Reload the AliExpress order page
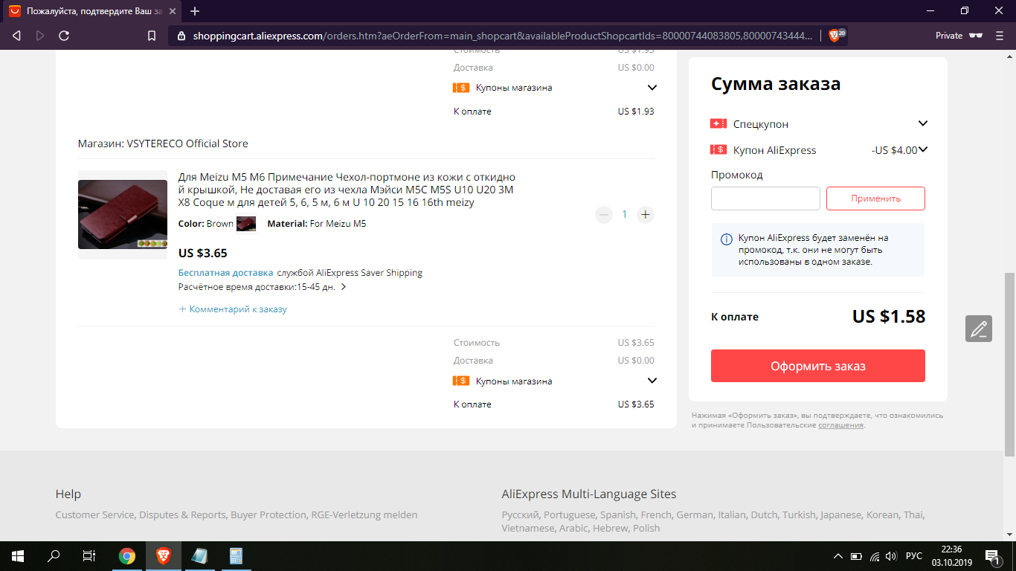Image resolution: width=1016 pixels, height=571 pixels. (x=64, y=36)
